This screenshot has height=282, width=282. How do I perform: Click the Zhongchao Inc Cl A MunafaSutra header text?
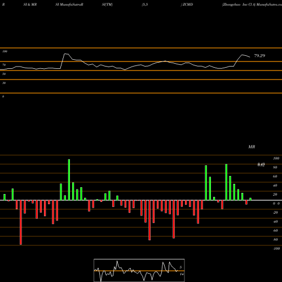[252, 5]
